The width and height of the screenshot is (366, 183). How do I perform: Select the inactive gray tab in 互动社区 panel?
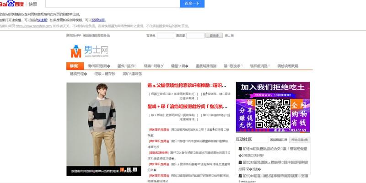click(300, 140)
